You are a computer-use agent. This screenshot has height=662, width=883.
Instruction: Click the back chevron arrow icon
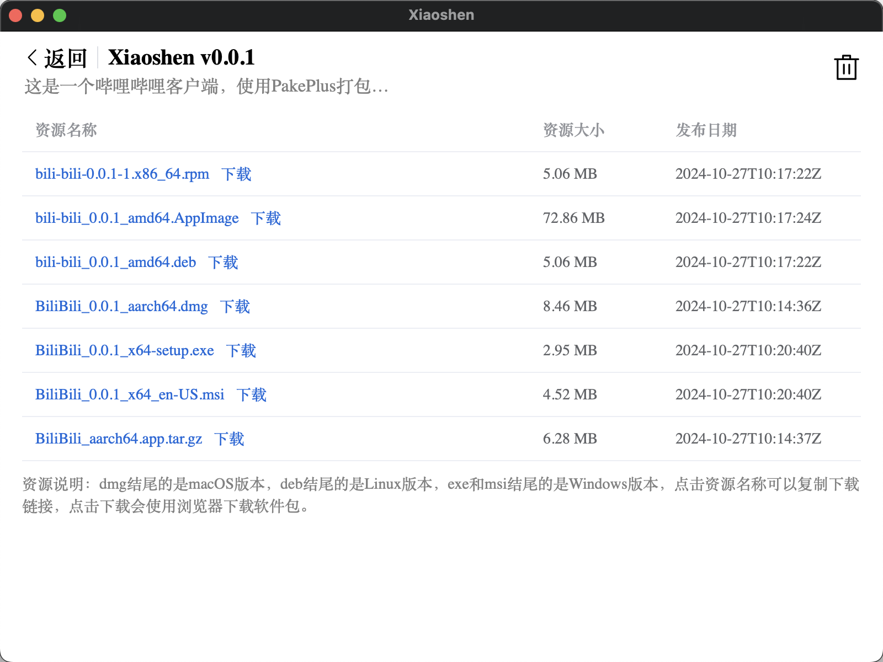point(31,56)
